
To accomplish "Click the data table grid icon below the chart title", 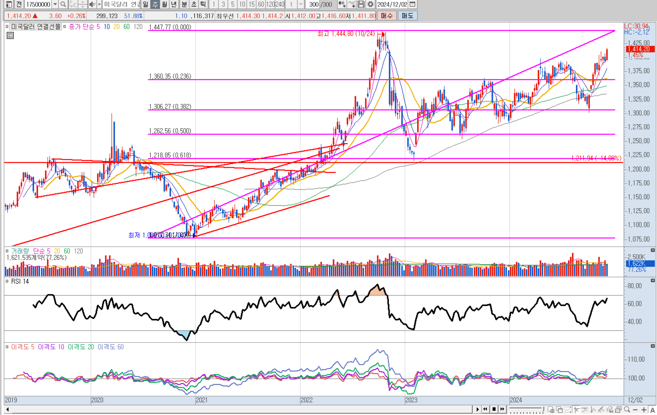I will click(x=10, y=35).
